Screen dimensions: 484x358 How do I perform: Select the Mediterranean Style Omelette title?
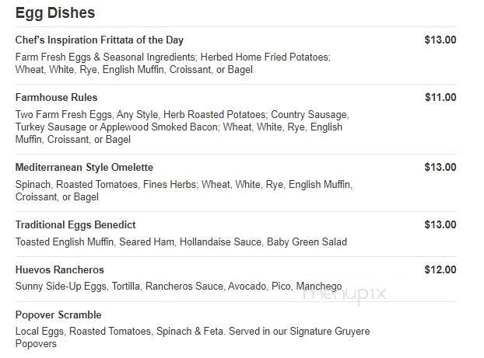tap(84, 167)
